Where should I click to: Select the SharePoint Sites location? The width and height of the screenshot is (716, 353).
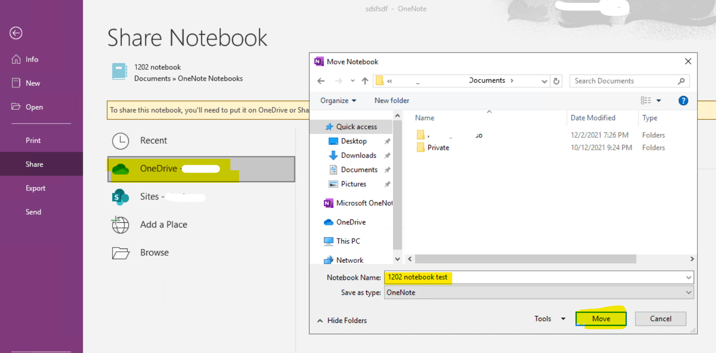pyautogui.click(x=158, y=197)
